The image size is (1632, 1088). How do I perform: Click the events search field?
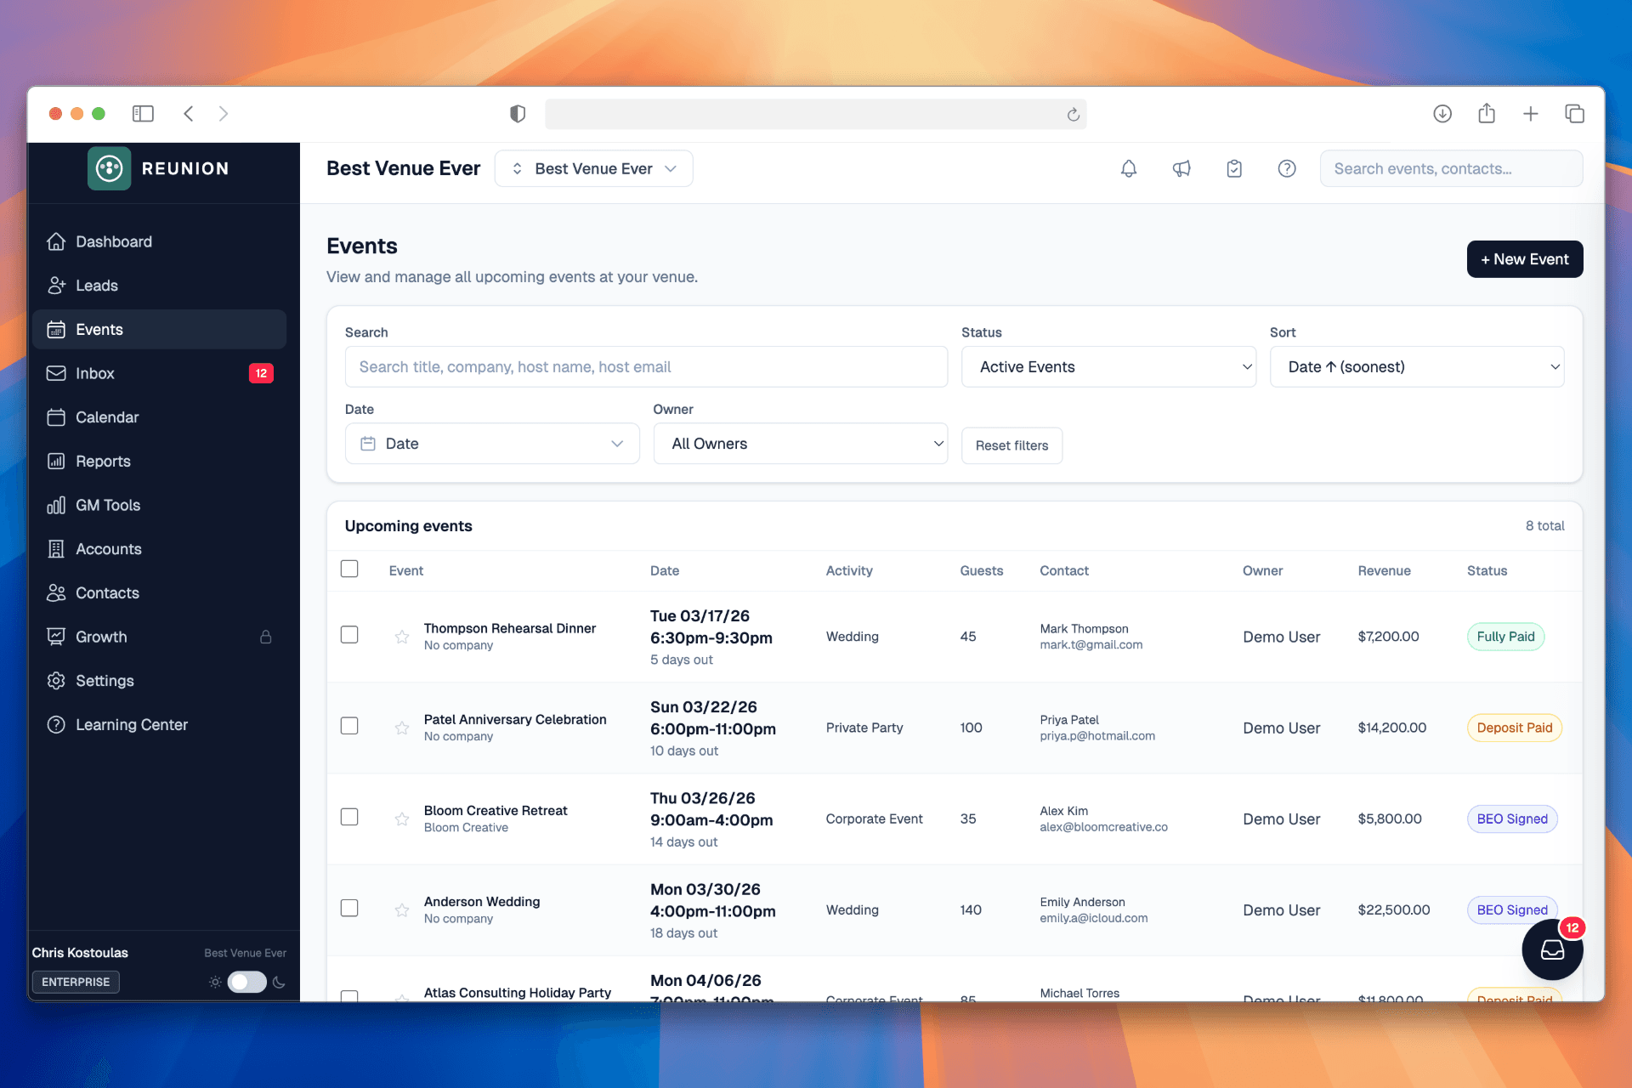pos(646,366)
